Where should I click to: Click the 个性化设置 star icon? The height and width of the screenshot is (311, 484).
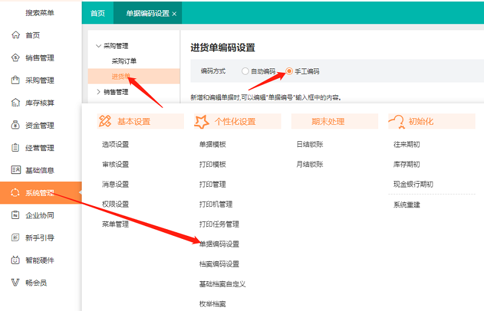click(202, 122)
